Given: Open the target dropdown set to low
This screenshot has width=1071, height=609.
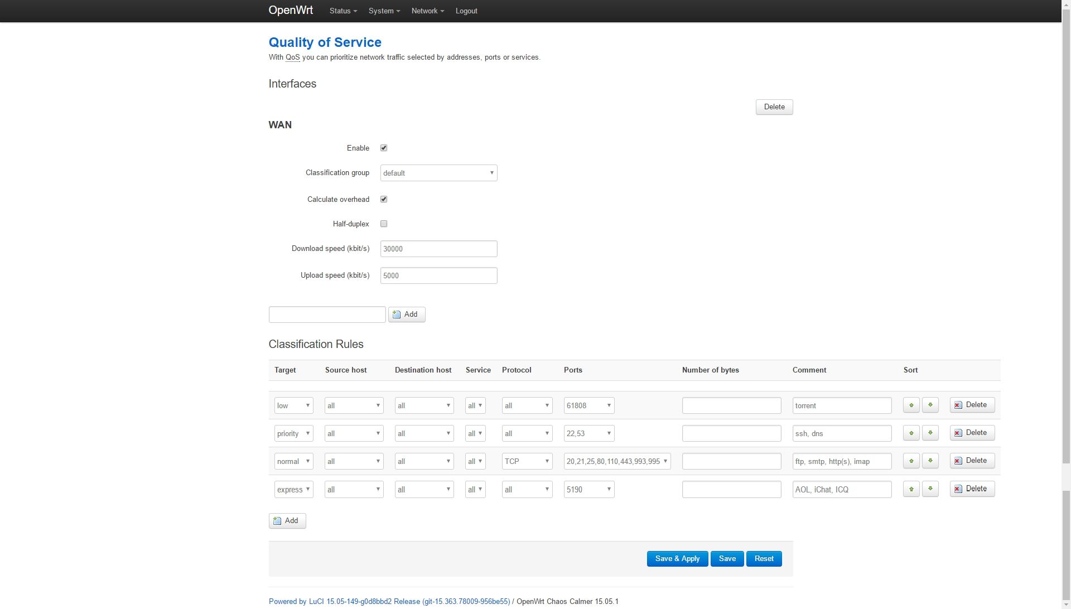Looking at the screenshot, I should 293,405.
